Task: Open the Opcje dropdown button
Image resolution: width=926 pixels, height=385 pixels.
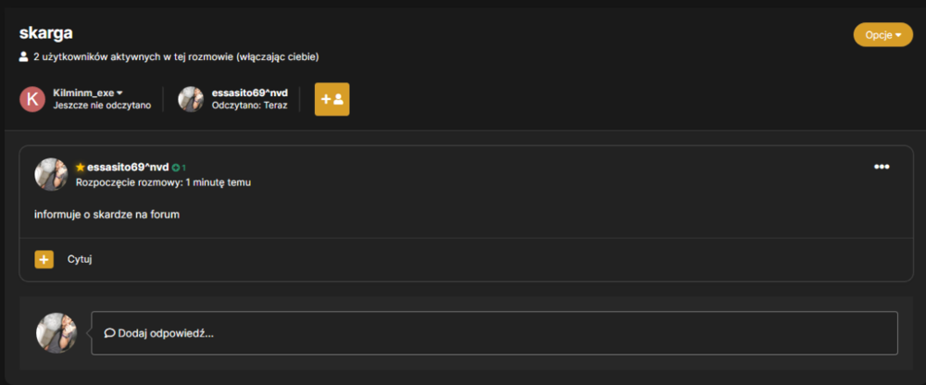Action: coord(882,35)
